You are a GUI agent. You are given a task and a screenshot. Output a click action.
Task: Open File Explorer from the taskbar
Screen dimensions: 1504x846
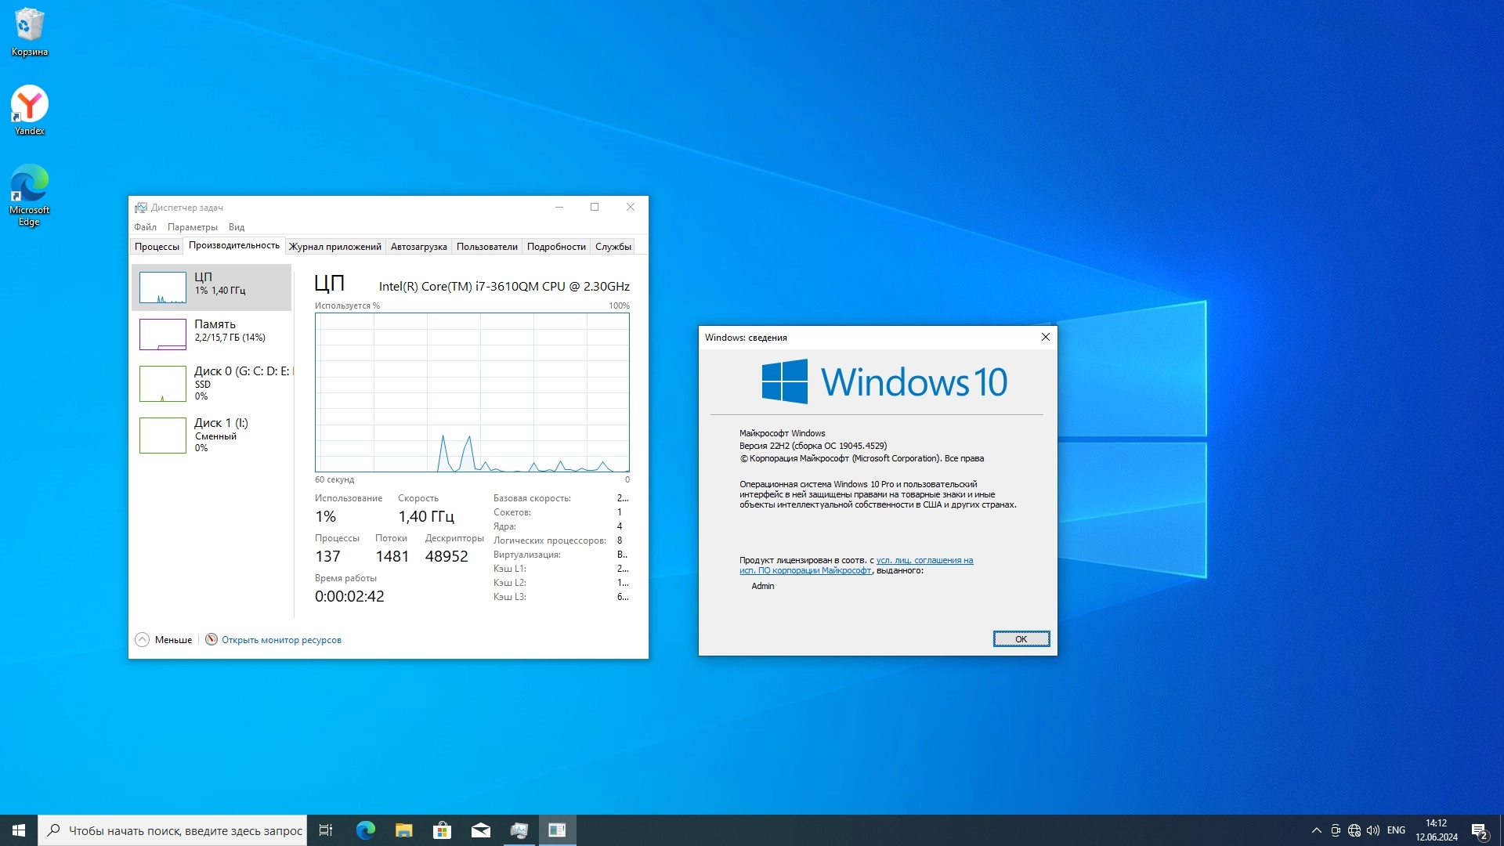pos(403,830)
